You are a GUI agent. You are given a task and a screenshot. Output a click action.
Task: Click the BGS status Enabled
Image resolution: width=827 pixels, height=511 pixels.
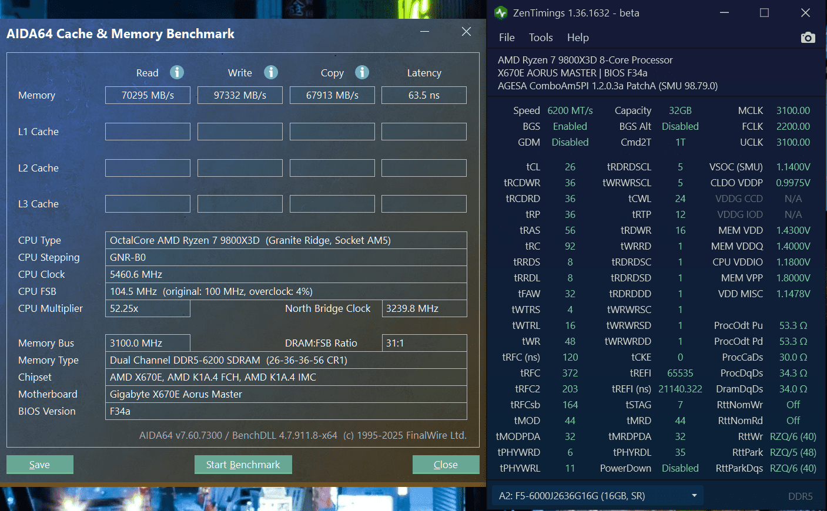coord(570,126)
